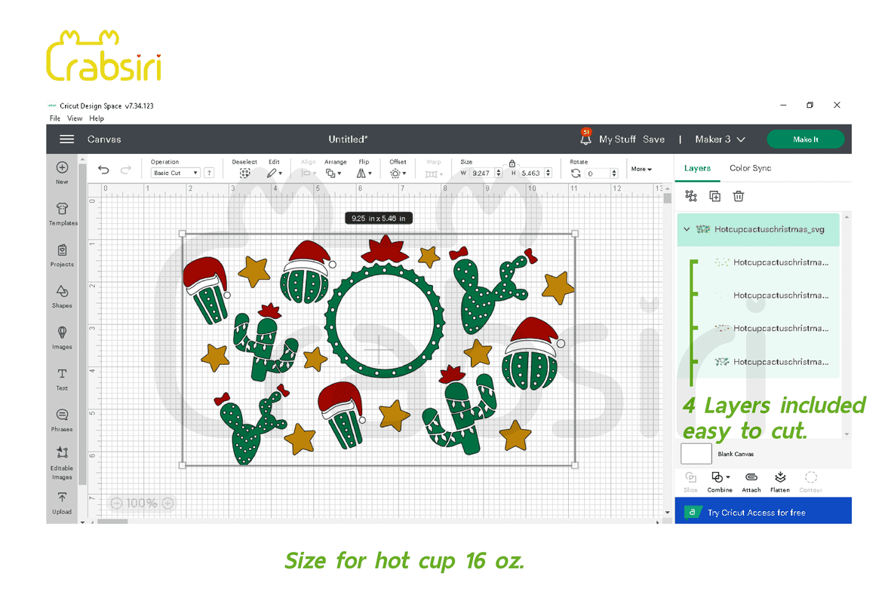Select the Shapes tool in sidebar
The width and height of the screenshot is (891, 616).
point(62,296)
